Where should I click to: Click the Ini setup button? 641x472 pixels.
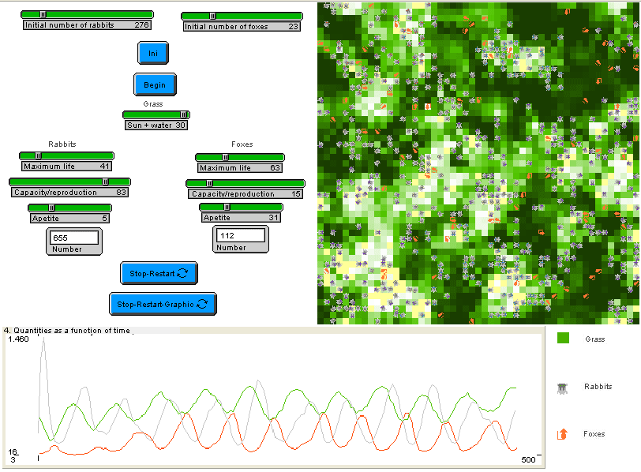154,53
